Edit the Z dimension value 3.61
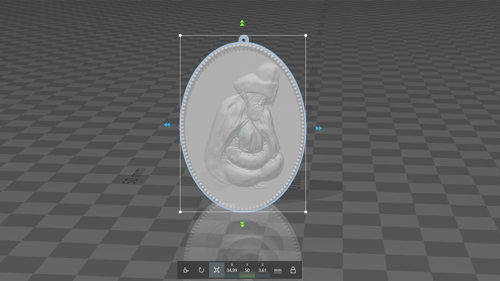This screenshot has width=500, height=281. pyautogui.click(x=262, y=270)
